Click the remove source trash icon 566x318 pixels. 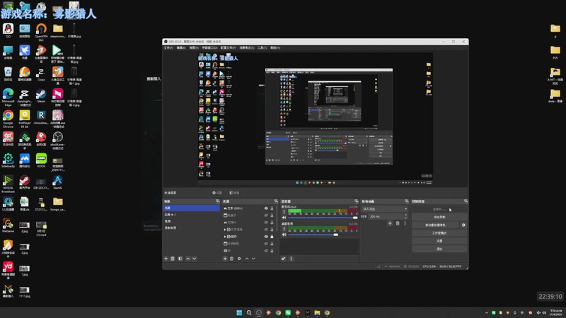click(x=231, y=259)
